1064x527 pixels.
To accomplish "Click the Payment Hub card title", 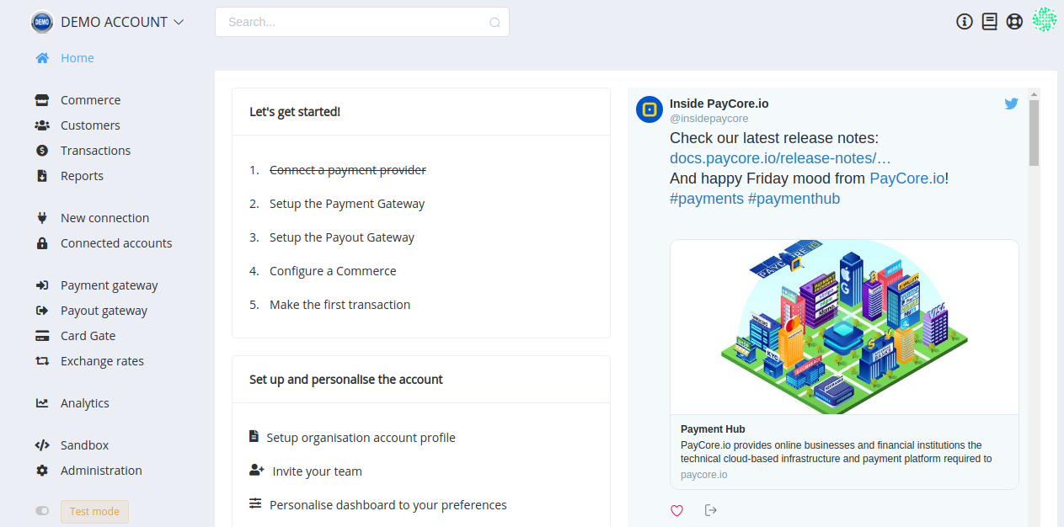I will pos(713,429).
